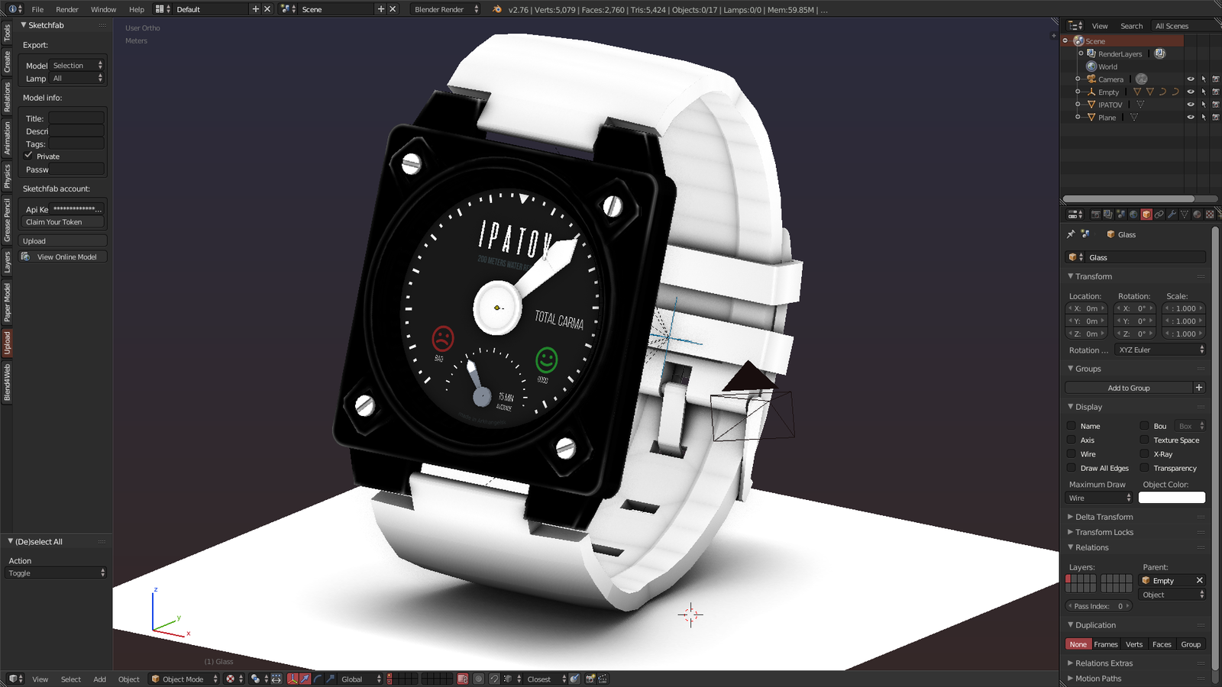Image resolution: width=1222 pixels, height=687 pixels.
Task: Clear the Empty parent with X
Action: (x=1199, y=580)
